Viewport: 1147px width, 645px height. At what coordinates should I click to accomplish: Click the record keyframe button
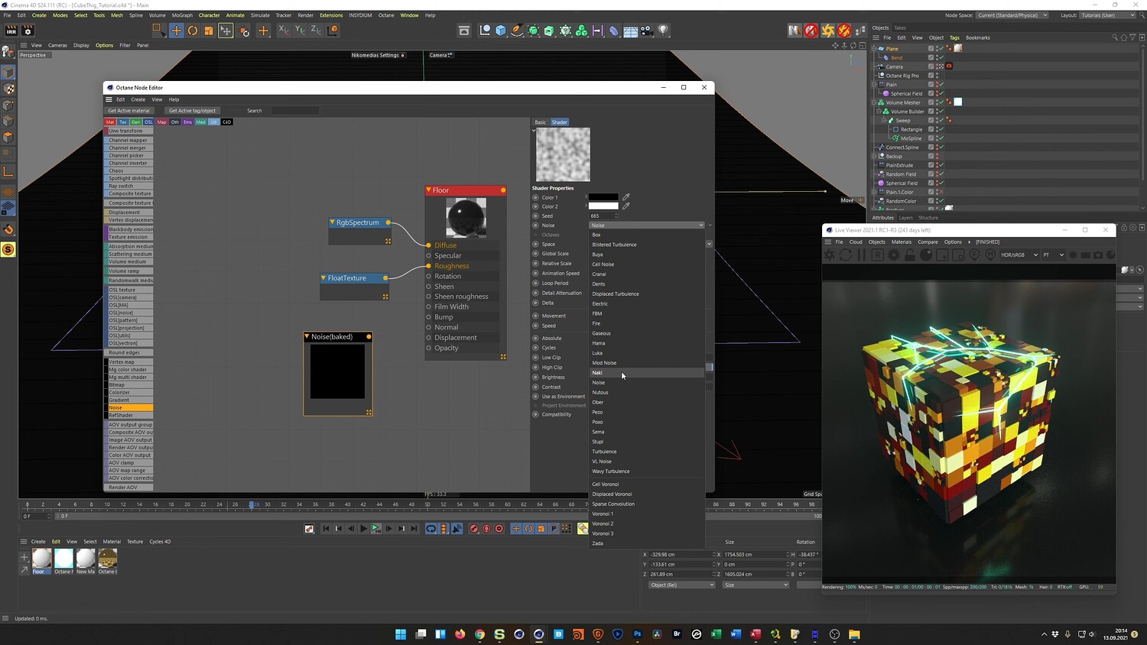[x=473, y=529]
